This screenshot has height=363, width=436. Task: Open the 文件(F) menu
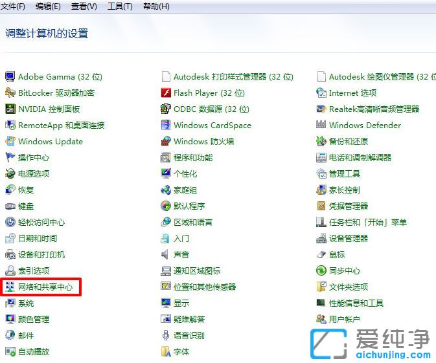(x=13, y=6)
